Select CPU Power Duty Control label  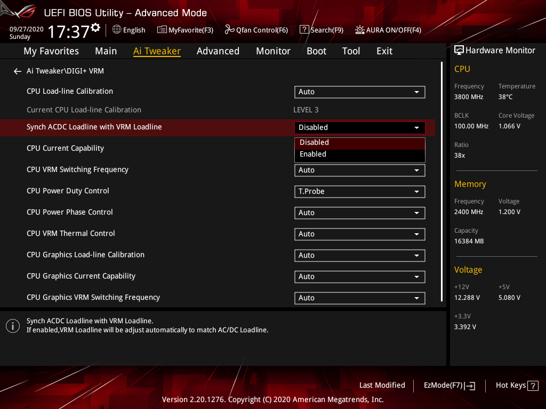(x=68, y=191)
